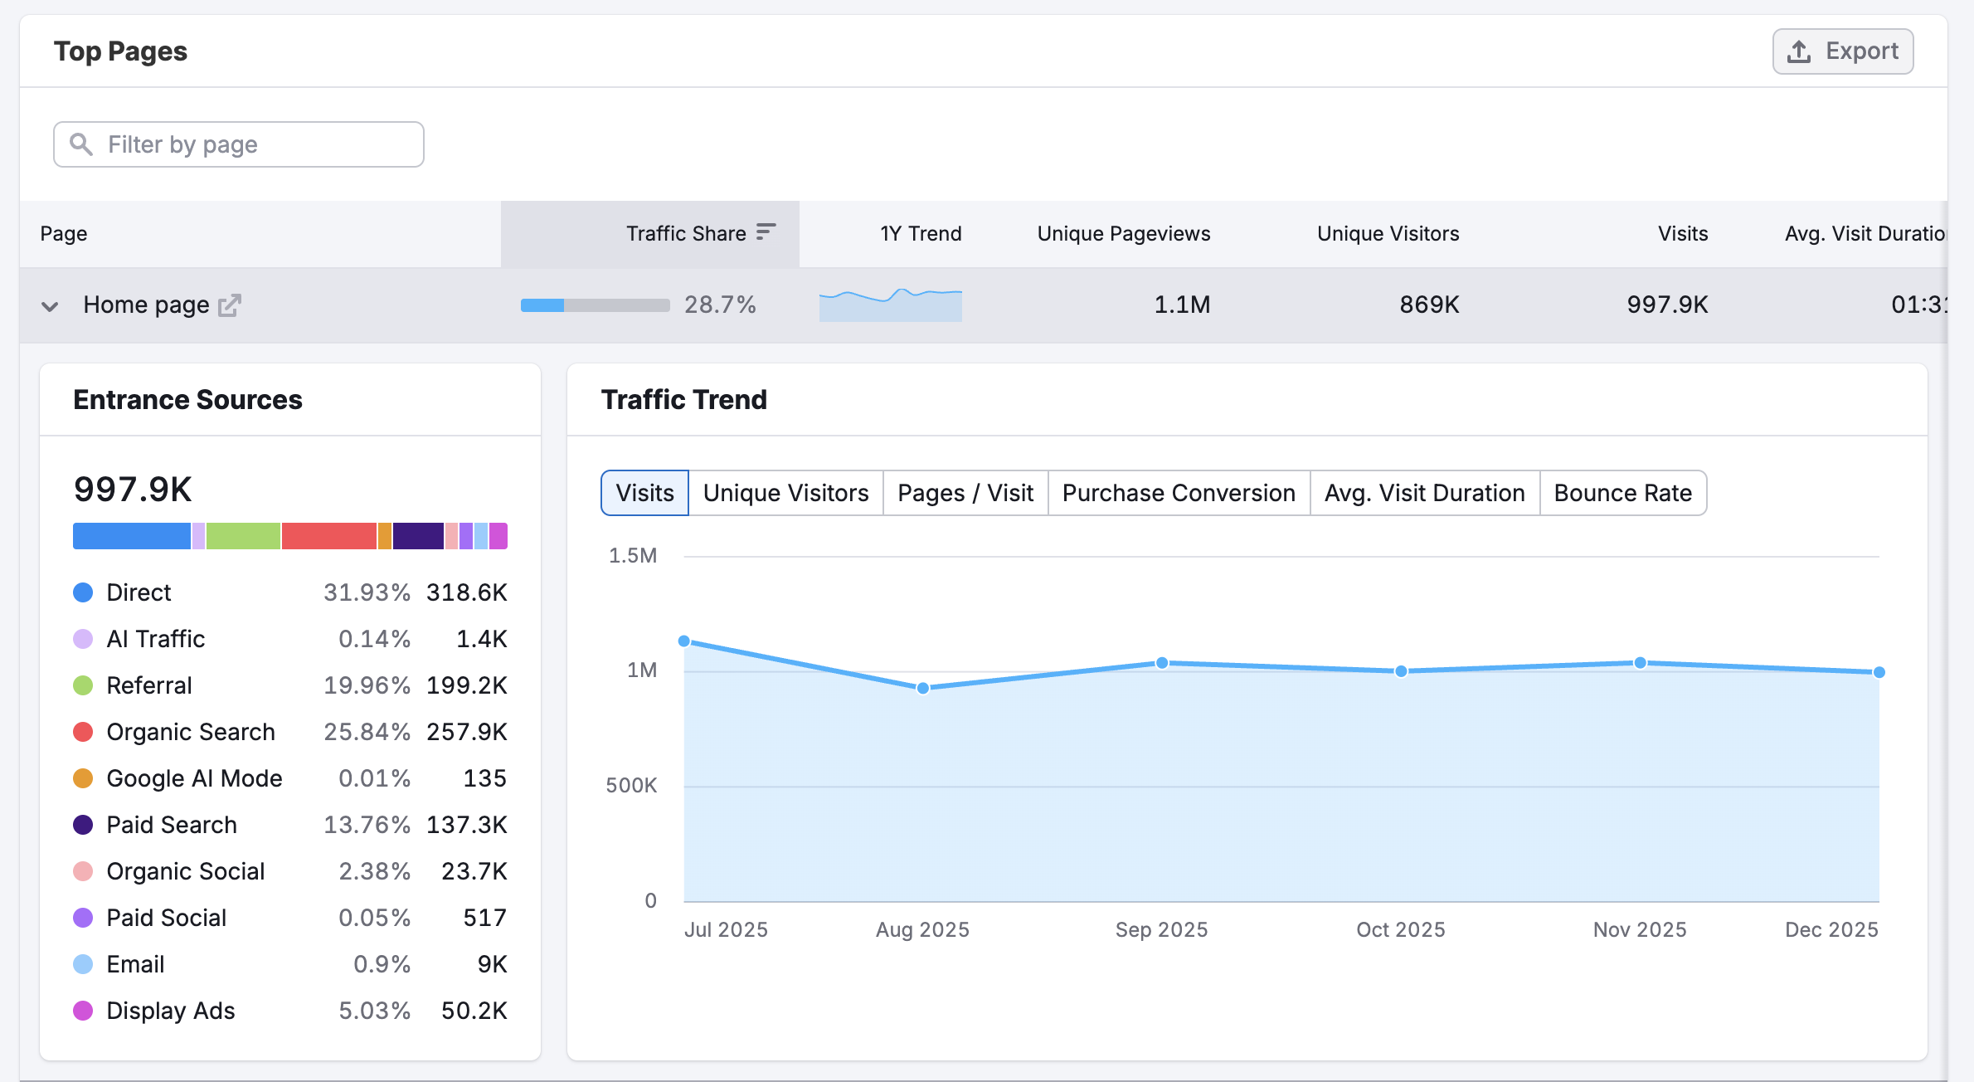Viewport: 1974px width, 1082px height.
Task: Expand the Home page row
Action: (51, 305)
